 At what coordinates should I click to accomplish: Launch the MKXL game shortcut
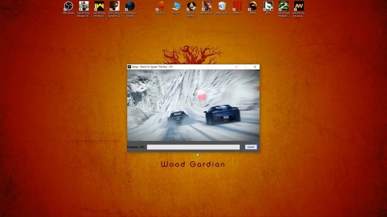point(253,8)
